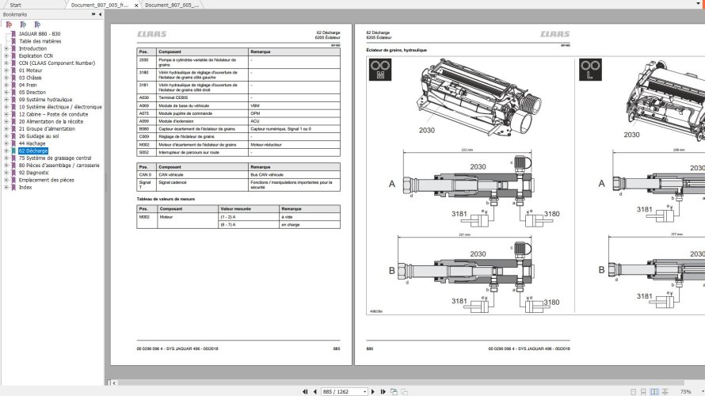Click bookmark icon beside 92 Diagnostic
Viewport: 705px width, 396px height.
[13, 173]
